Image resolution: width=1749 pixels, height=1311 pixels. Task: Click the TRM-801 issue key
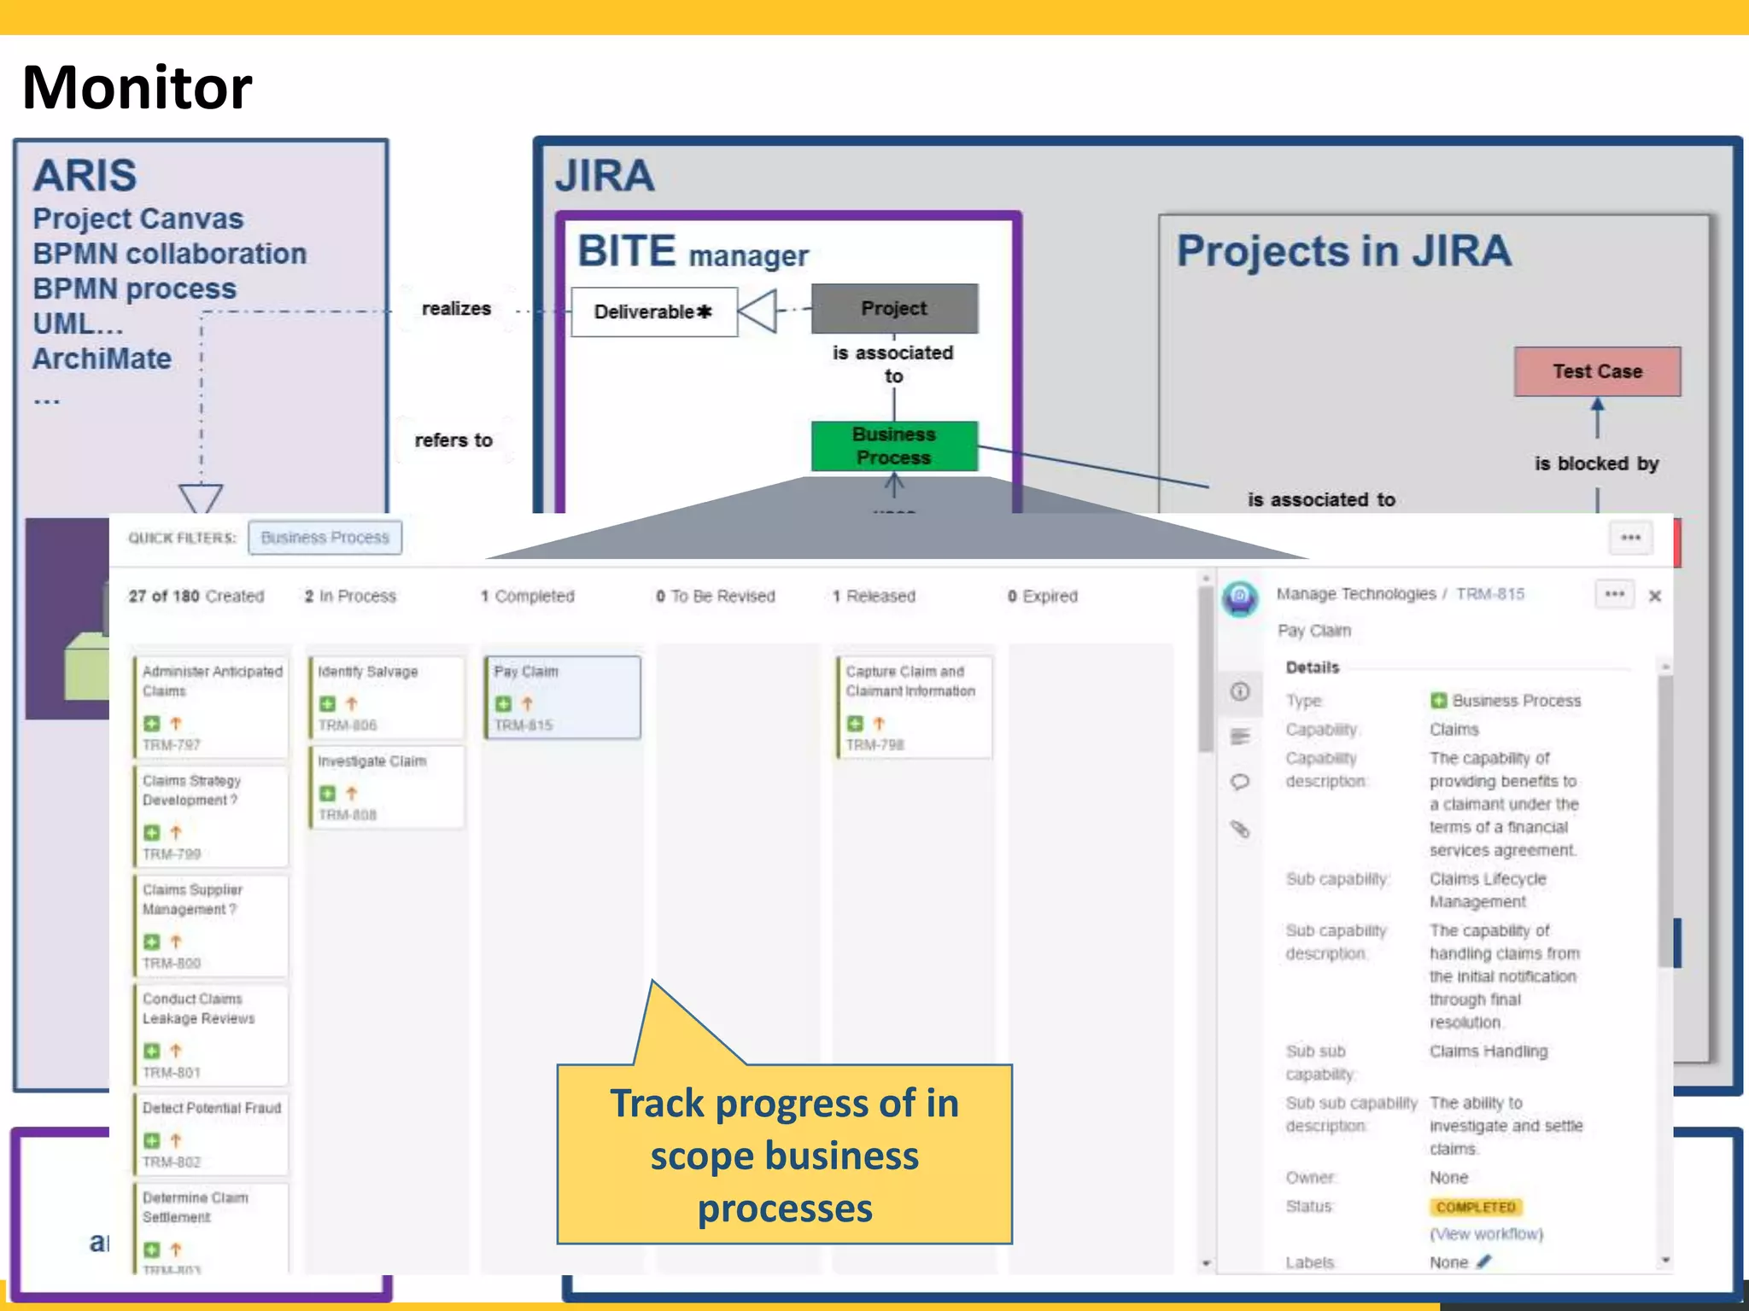tap(172, 1073)
